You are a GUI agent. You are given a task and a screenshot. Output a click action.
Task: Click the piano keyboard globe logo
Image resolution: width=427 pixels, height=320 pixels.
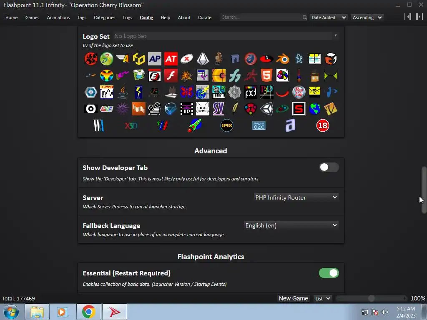click(x=219, y=92)
